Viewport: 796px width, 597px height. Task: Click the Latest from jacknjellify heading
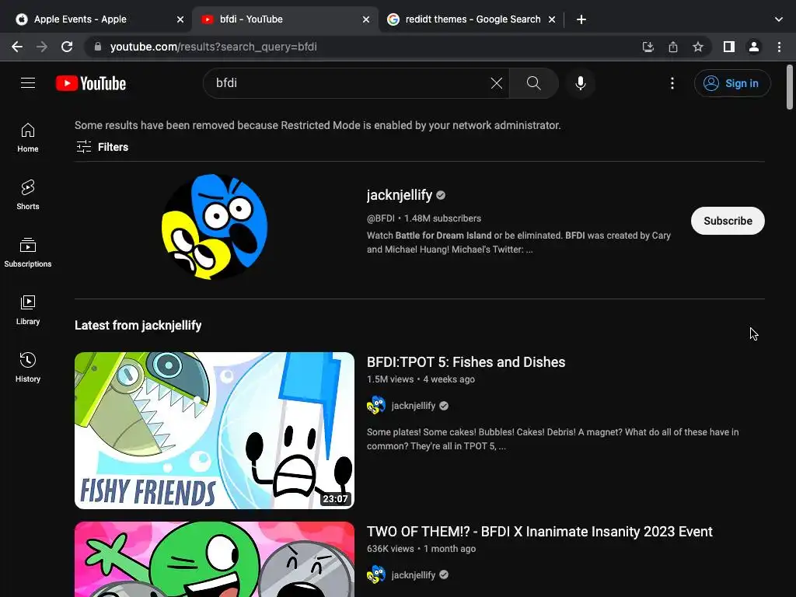pyautogui.click(x=138, y=326)
